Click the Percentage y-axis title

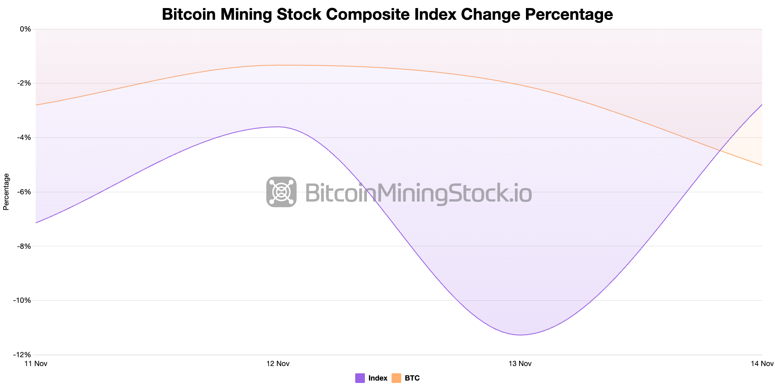[x=6, y=191]
